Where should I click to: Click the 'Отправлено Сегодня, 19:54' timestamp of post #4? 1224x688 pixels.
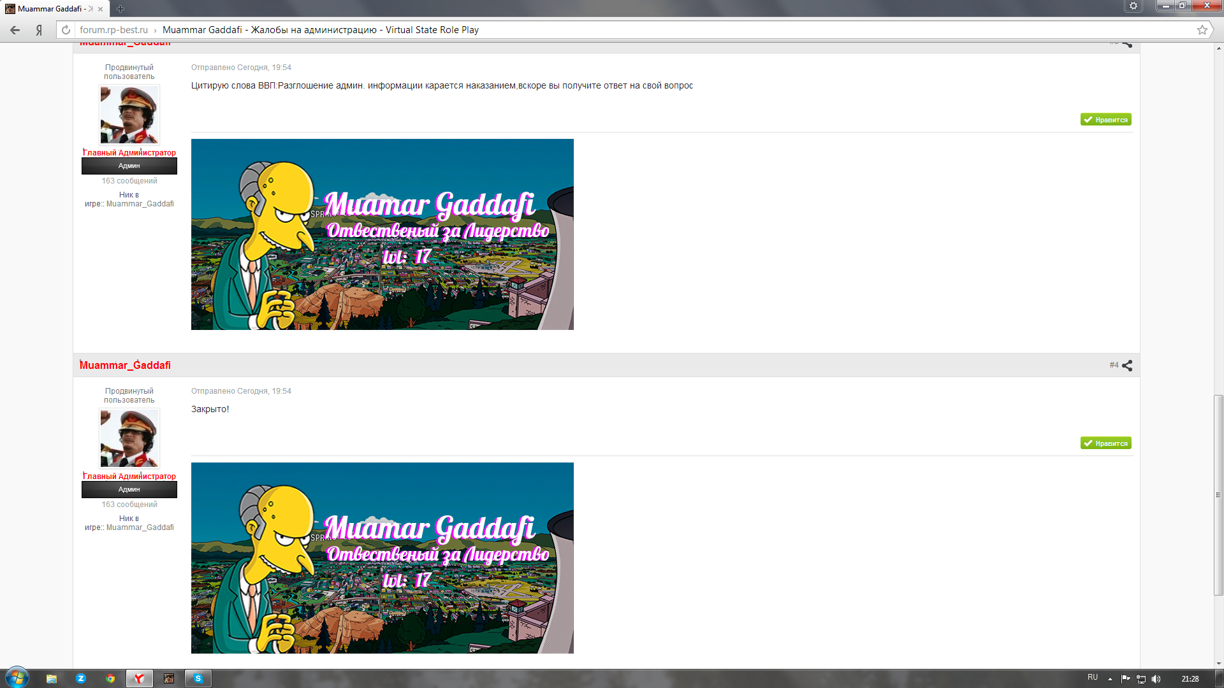241,391
